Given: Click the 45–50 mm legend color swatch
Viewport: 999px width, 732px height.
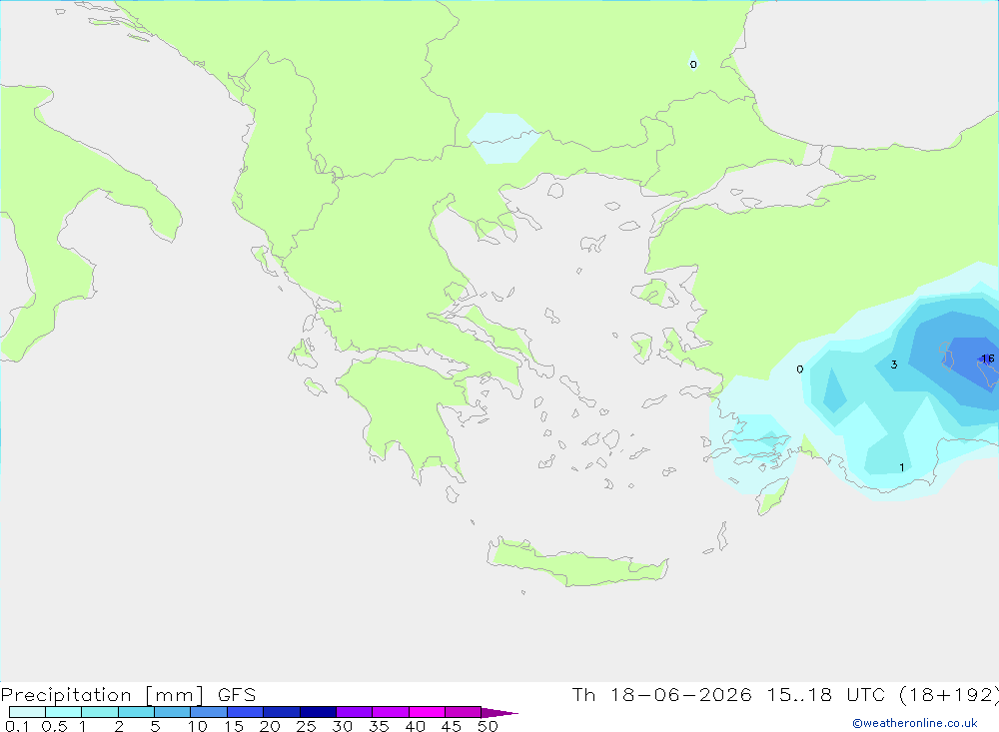Looking at the screenshot, I should [x=464, y=712].
